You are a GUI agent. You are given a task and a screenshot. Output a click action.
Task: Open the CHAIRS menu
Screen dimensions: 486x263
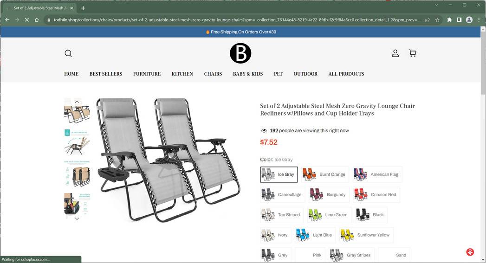tap(213, 74)
